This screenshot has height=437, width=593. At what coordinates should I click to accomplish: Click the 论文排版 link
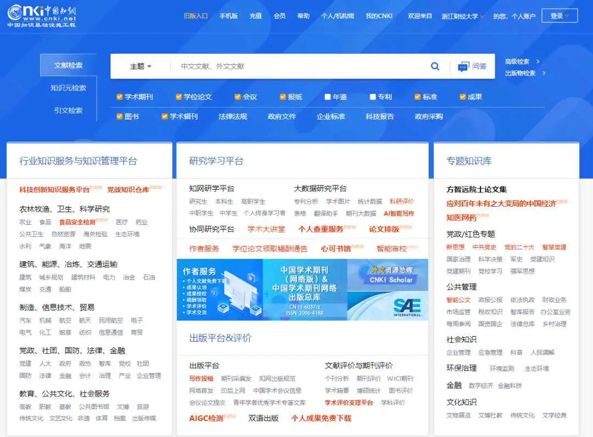384,229
